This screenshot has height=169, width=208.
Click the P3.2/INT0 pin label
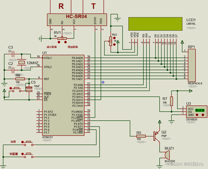(x=77, y=118)
